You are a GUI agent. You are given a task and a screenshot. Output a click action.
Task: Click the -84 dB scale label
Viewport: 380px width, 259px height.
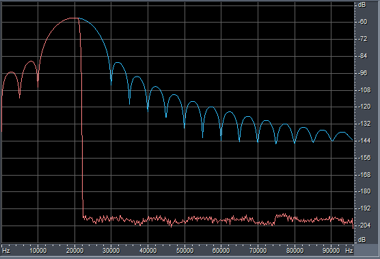pyautogui.click(x=363, y=56)
